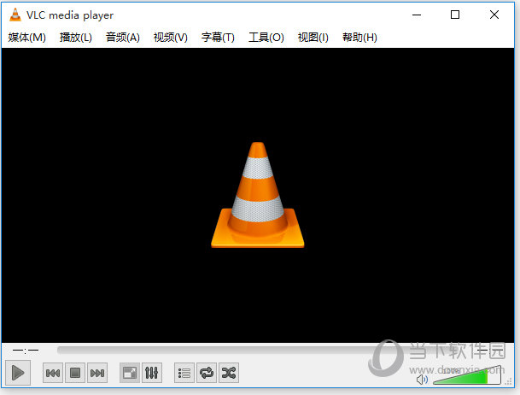Click the playback seek bar

point(256,349)
